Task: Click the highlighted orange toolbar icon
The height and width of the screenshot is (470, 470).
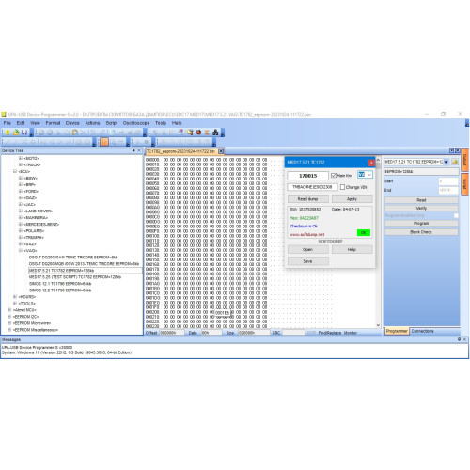Action: [x=104, y=142]
